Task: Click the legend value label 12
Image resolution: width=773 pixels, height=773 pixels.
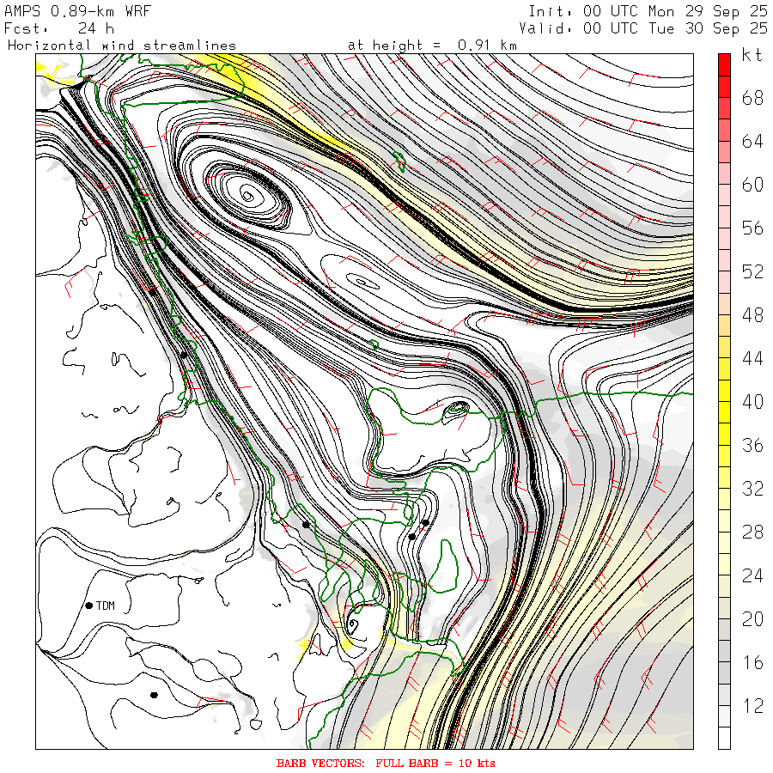Action: tap(752, 706)
